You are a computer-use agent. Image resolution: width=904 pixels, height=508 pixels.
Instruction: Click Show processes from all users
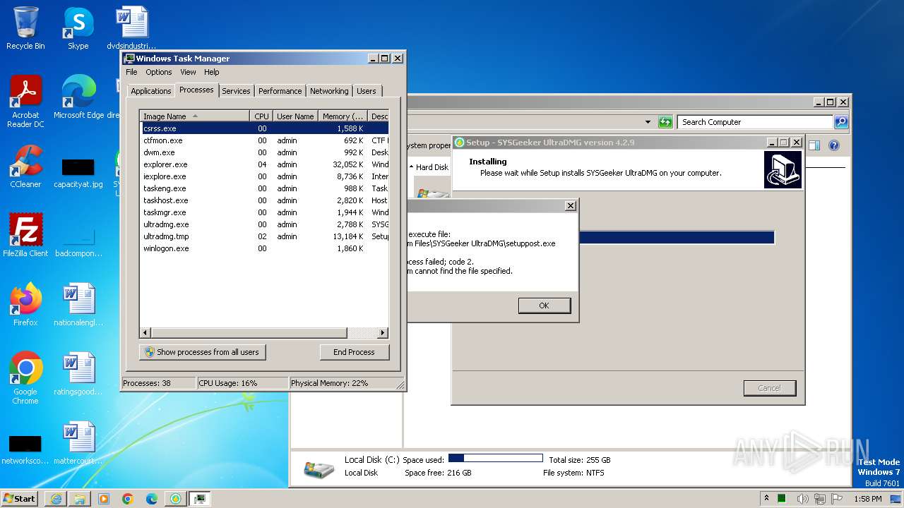pyautogui.click(x=202, y=352)
